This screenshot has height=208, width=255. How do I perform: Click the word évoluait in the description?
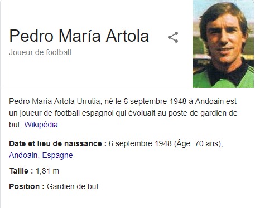tap(142, 113)
